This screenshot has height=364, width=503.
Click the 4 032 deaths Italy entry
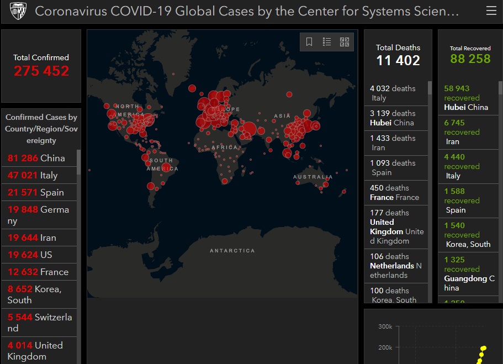(x=395, y=93)
